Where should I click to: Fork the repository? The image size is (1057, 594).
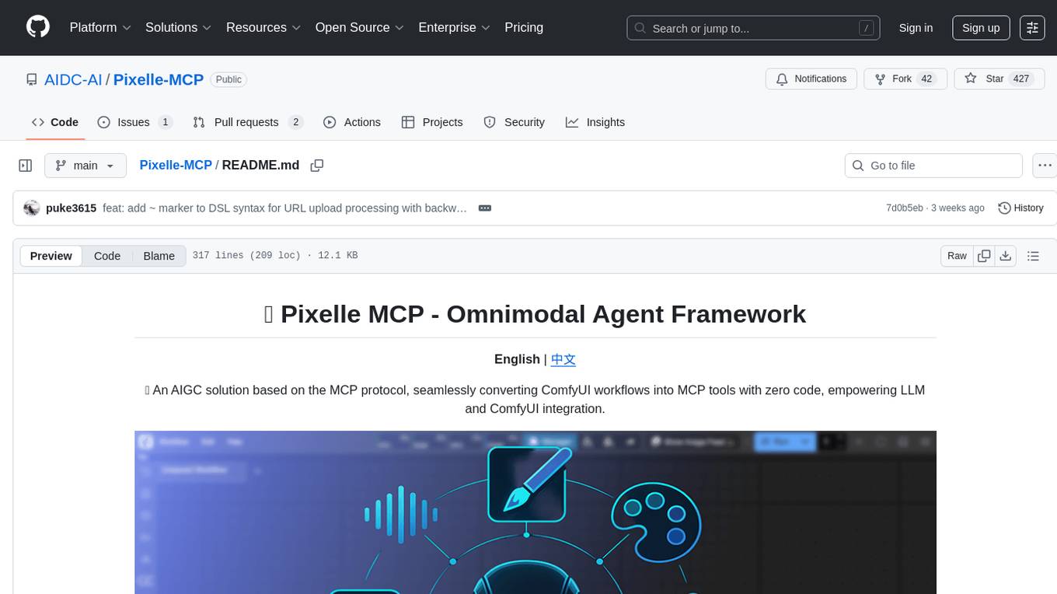(x=905, y=79)
